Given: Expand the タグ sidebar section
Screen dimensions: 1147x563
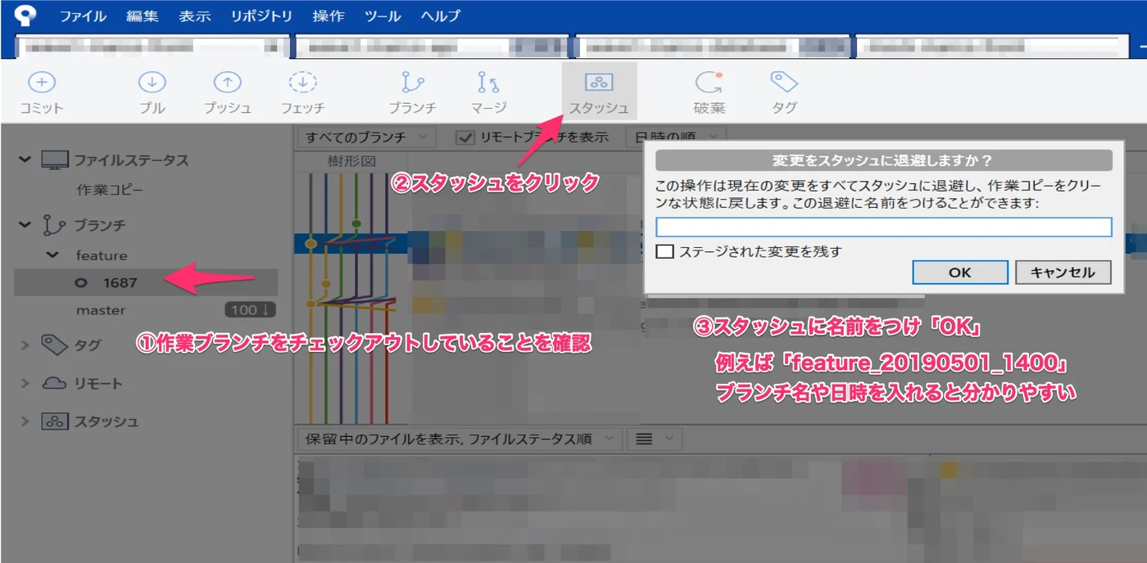Looking at the screenshot, I should [x=25, y=345].
